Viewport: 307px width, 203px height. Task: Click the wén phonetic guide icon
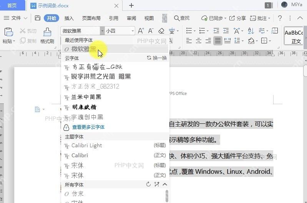(x=172, y=31)
